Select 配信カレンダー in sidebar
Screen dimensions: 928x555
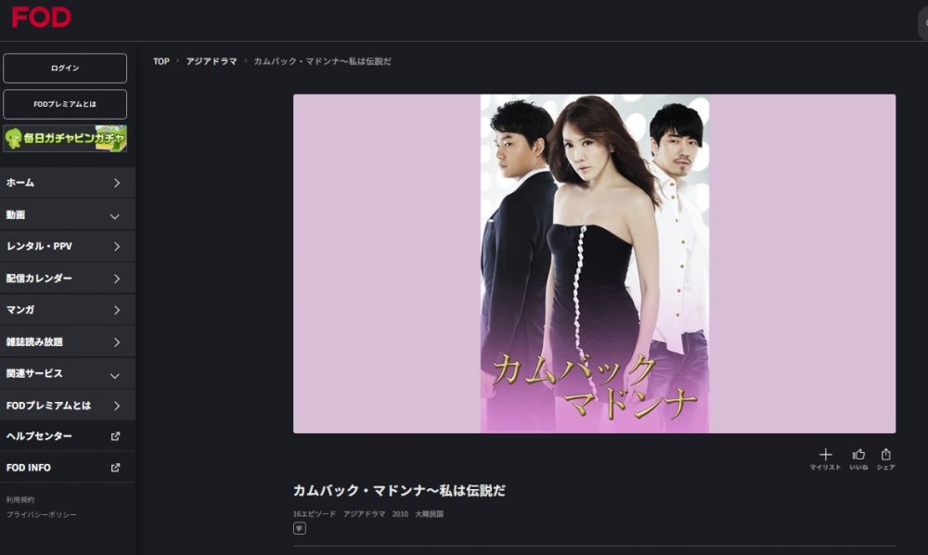[x=68, y=278]
